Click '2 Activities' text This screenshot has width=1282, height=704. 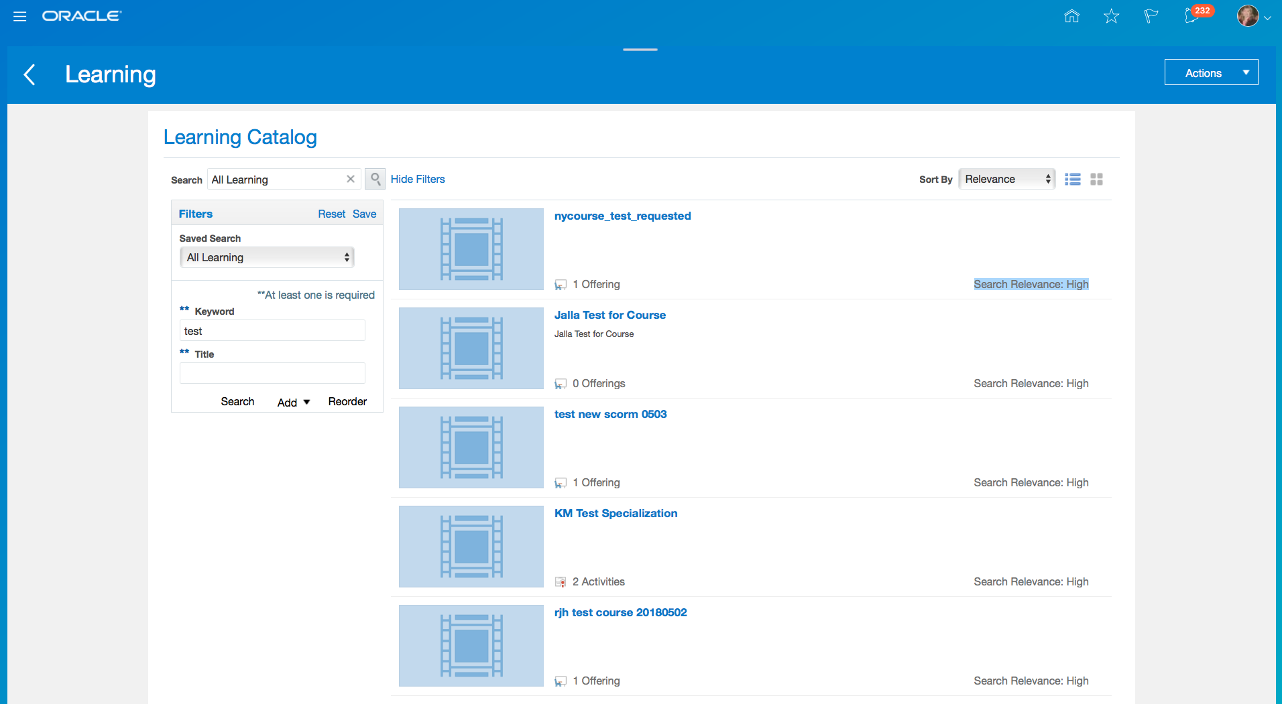[599, 581]
